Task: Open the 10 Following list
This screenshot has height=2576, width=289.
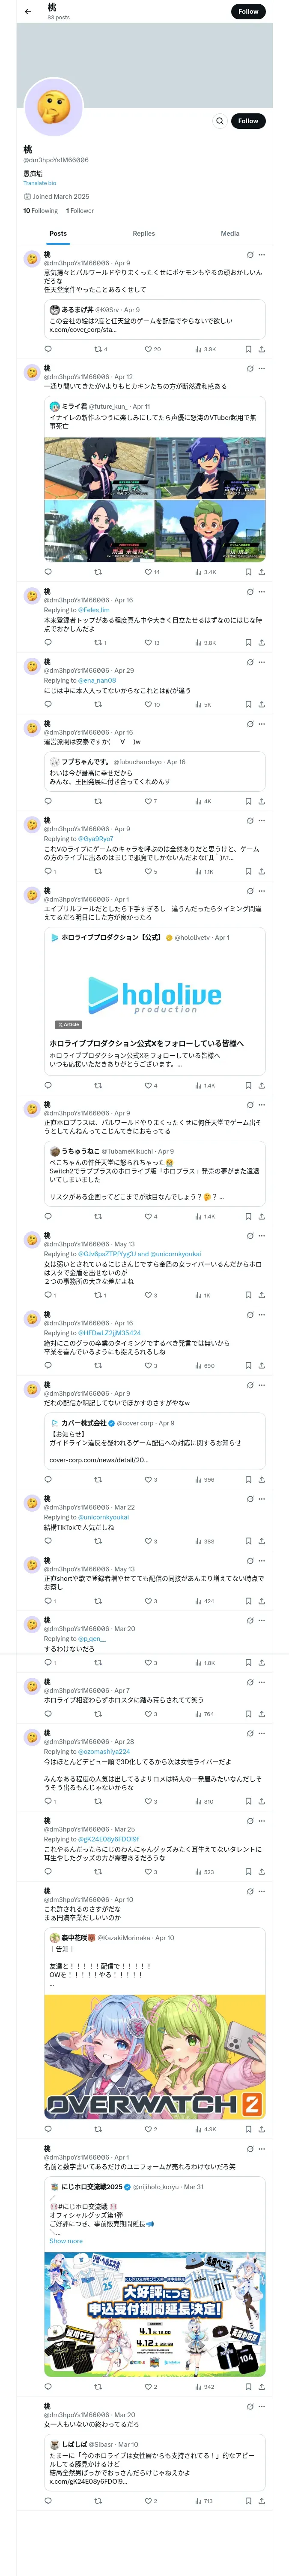Action: tap(40, 211)
